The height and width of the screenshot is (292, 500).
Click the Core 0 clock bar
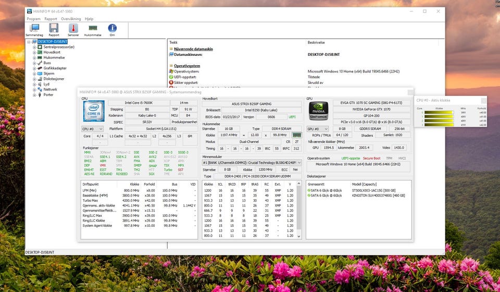[x=439, y=112]
